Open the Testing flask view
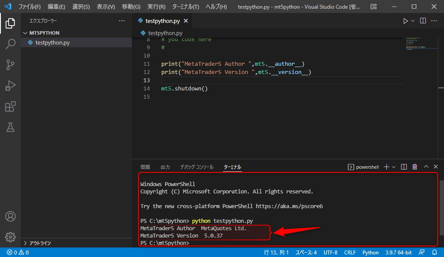This screenshot has width=444, height=257. tap(10, 127)
